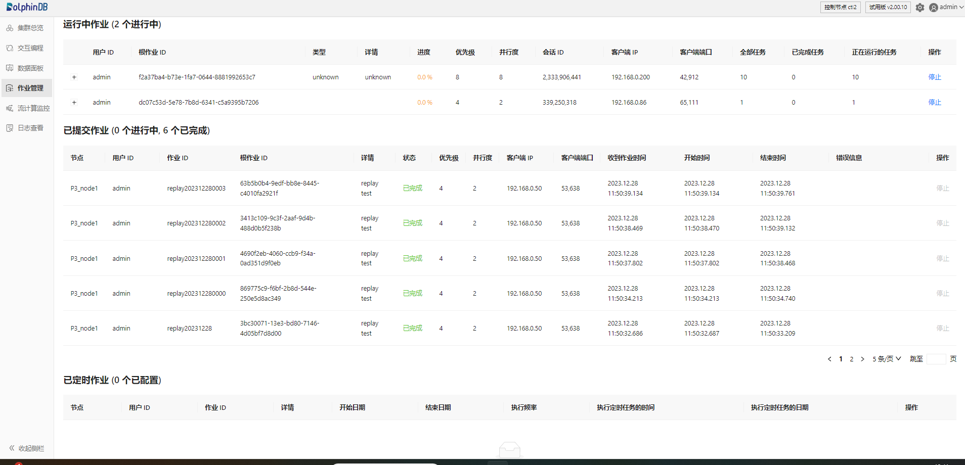This screenshot has width=965, height=465.
Task: Expand the row of job f2a37ba4
Action: (x=74, y=77)
